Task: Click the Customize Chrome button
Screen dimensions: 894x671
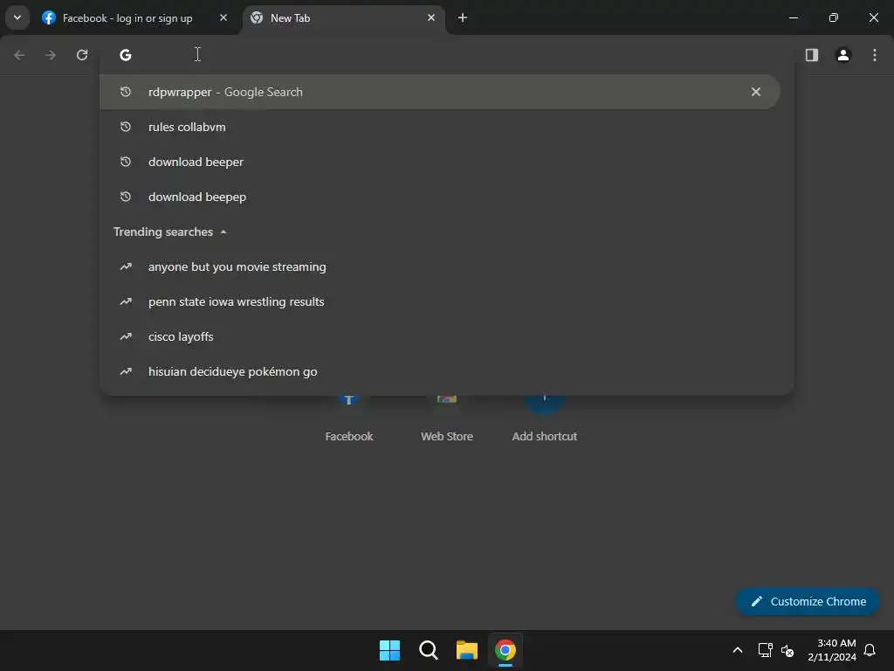Action: (808, 601)
